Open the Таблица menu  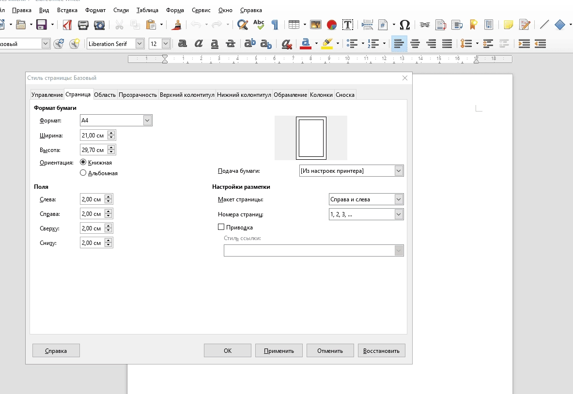pos(147,10)
